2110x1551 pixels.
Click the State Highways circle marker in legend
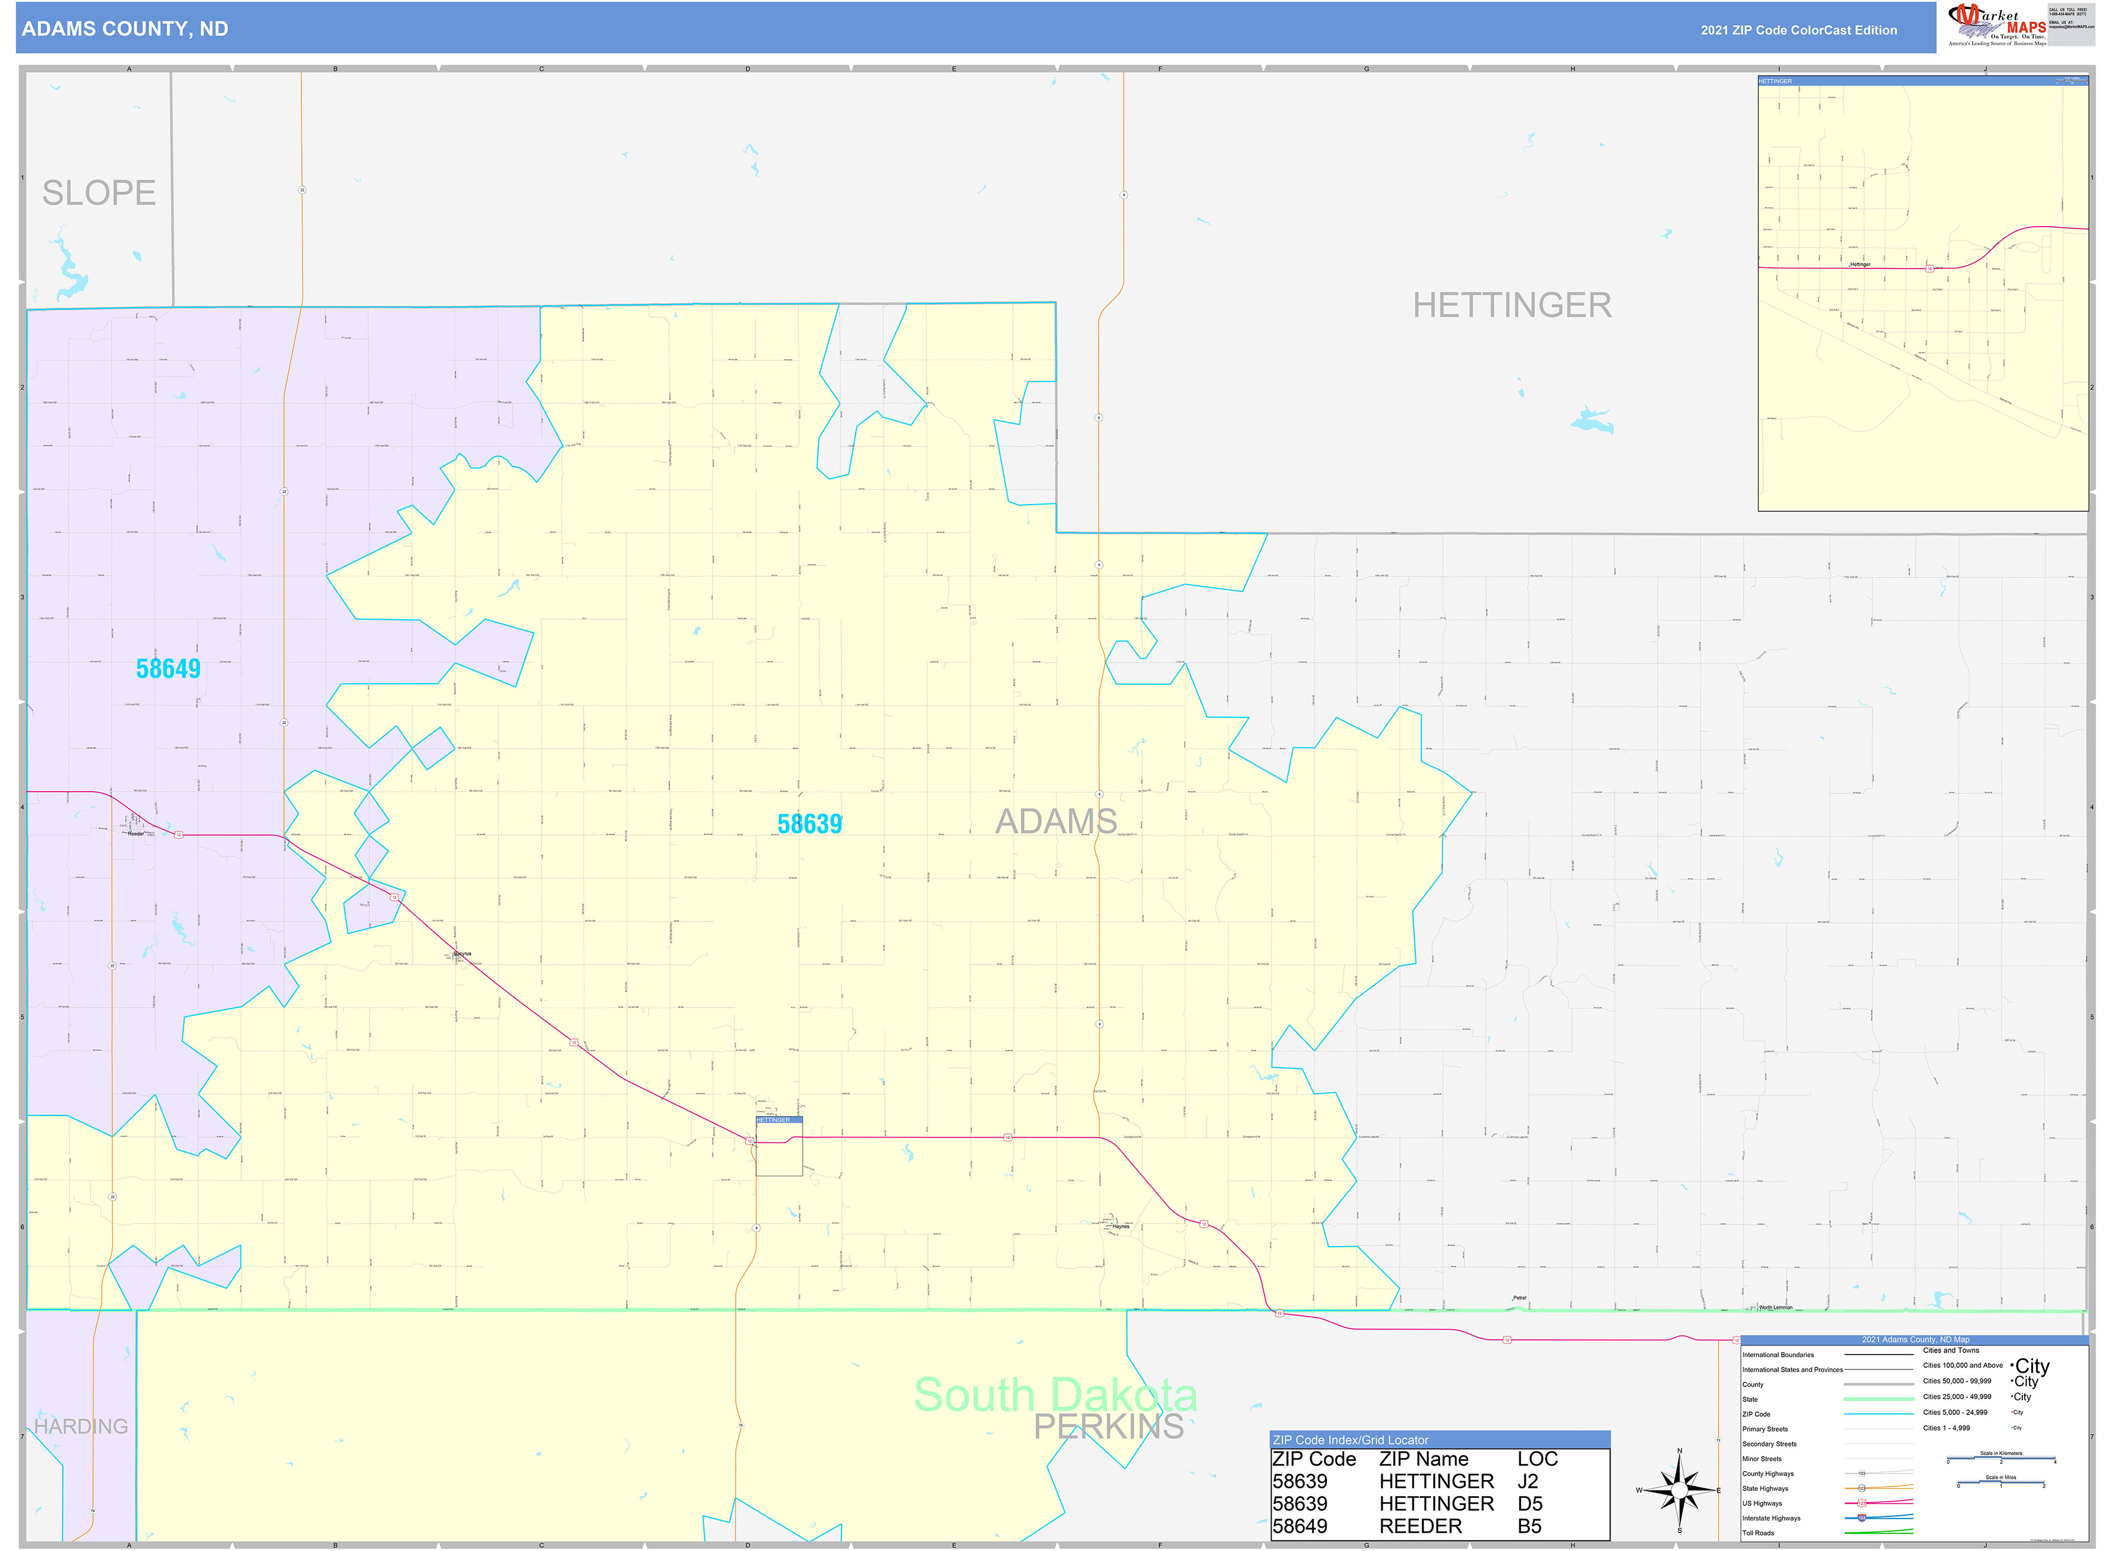click(x=1861, y=1488)
